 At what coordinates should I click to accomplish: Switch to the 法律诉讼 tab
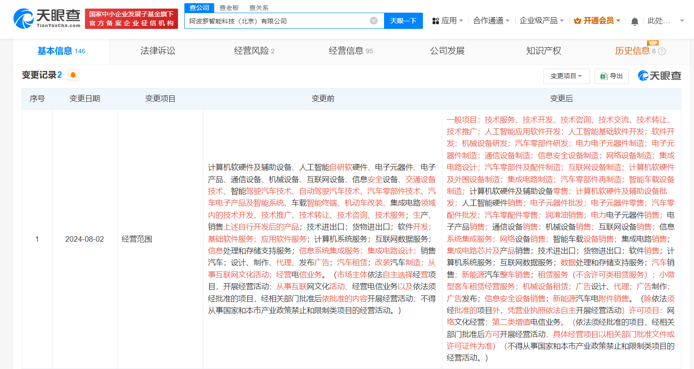tap(157, 51)
